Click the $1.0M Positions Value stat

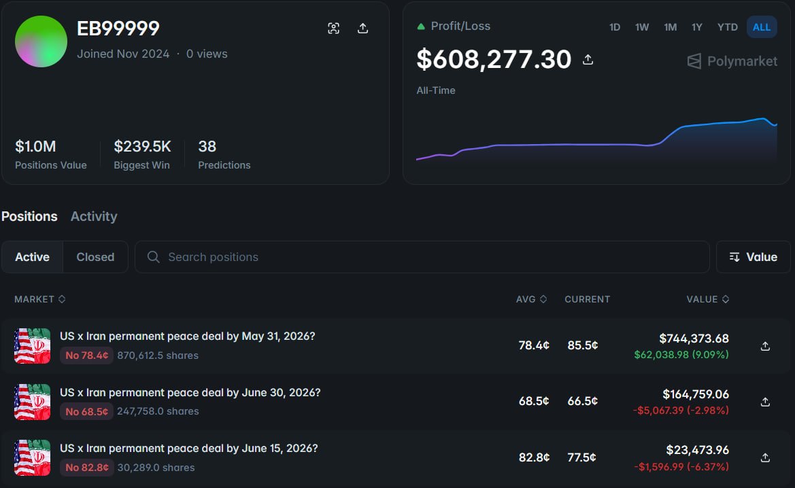(x=51, y=154)
